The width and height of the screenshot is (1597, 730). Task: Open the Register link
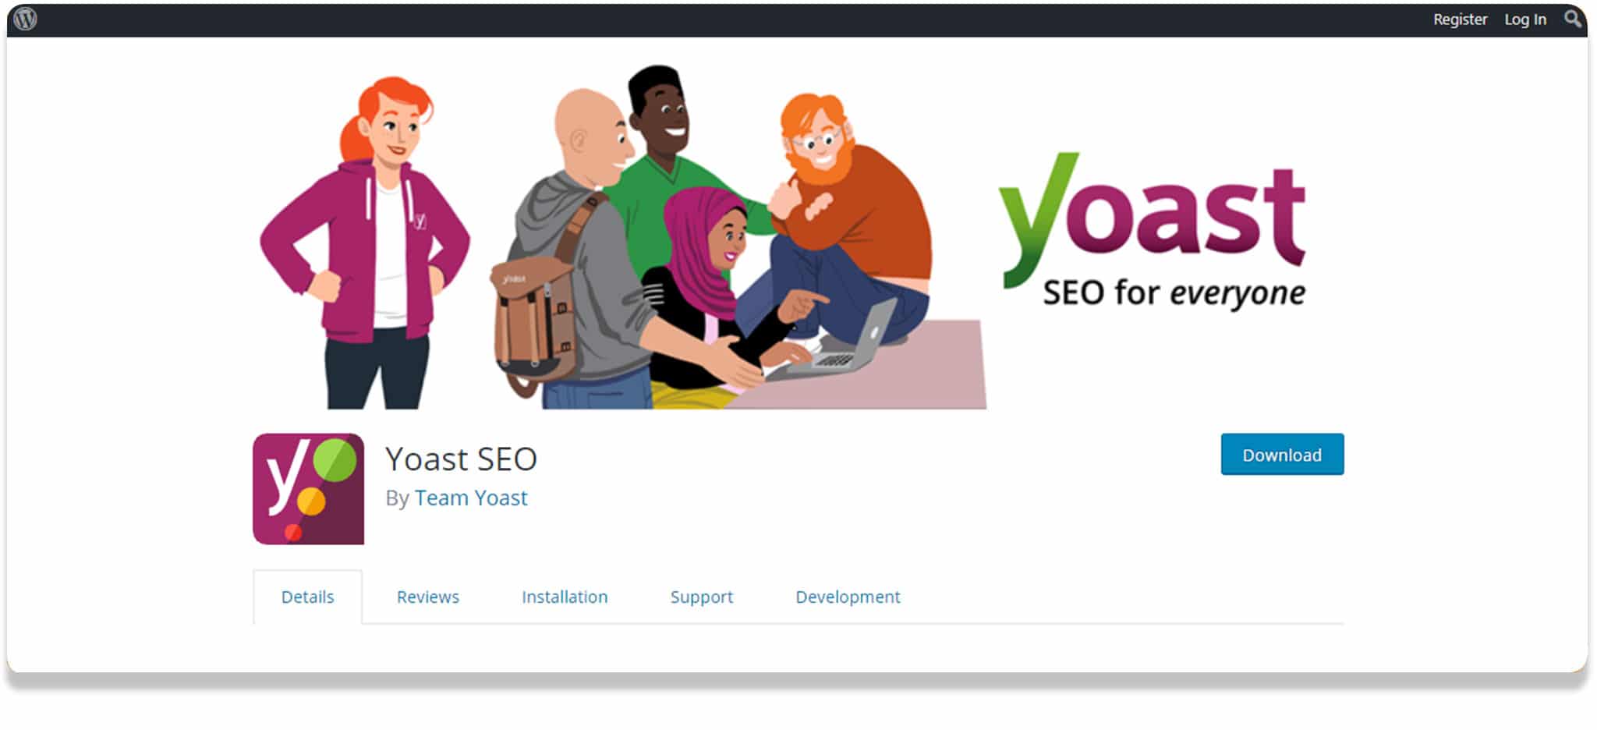pos(1460,19)
